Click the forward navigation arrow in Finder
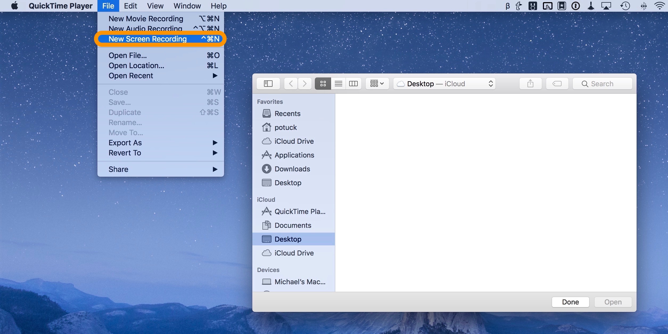The width and height of the screenshot is (668, 334). click(x=304, y=84)
